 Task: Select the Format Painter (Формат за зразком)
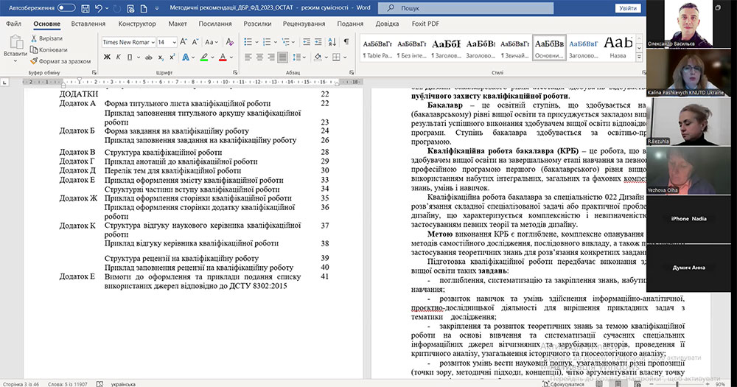(x=60, y=61)
